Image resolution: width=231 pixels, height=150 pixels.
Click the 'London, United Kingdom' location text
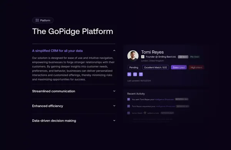click(x=152, y=61)
